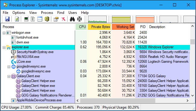The image size is (196, 111).
Task: Click the "Commit Charge: 85.46%" status entry
Action: coord(55,107)
